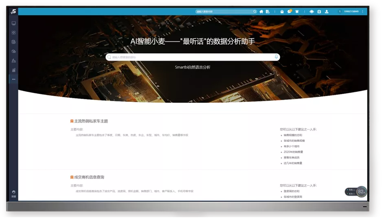Select suggestion 2020年的销售量
This screenshot has height=218, width=382.
coord(293,152)
